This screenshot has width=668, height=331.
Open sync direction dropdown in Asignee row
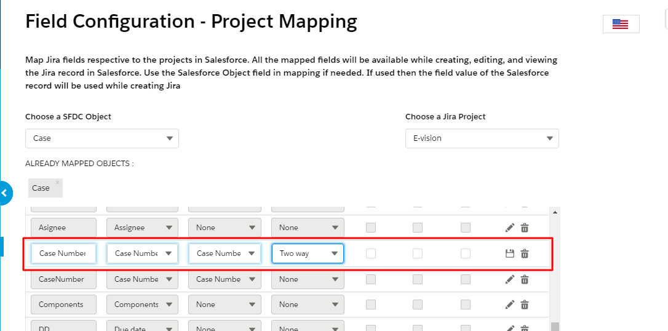pyautogui.click(x=308, y=228)
